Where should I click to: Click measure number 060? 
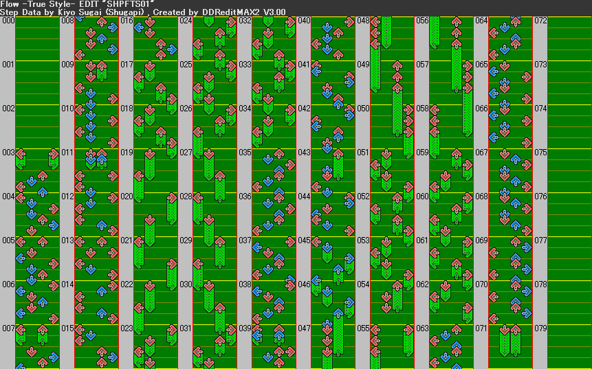(422, 197)
